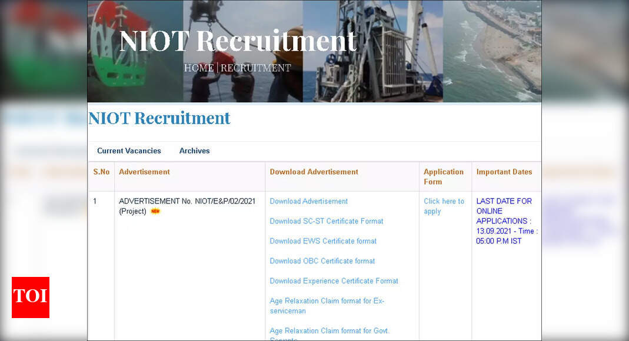Select the NIOT Recruitment page heading
629x341 pixels.
(159, 118)
